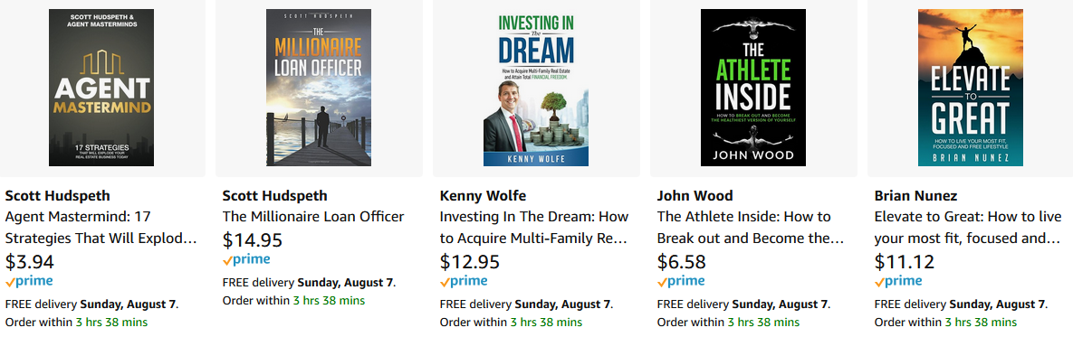
Task: Open The Athlete Inside book cover
Action: pyautogui.click(x=753, y=88)
